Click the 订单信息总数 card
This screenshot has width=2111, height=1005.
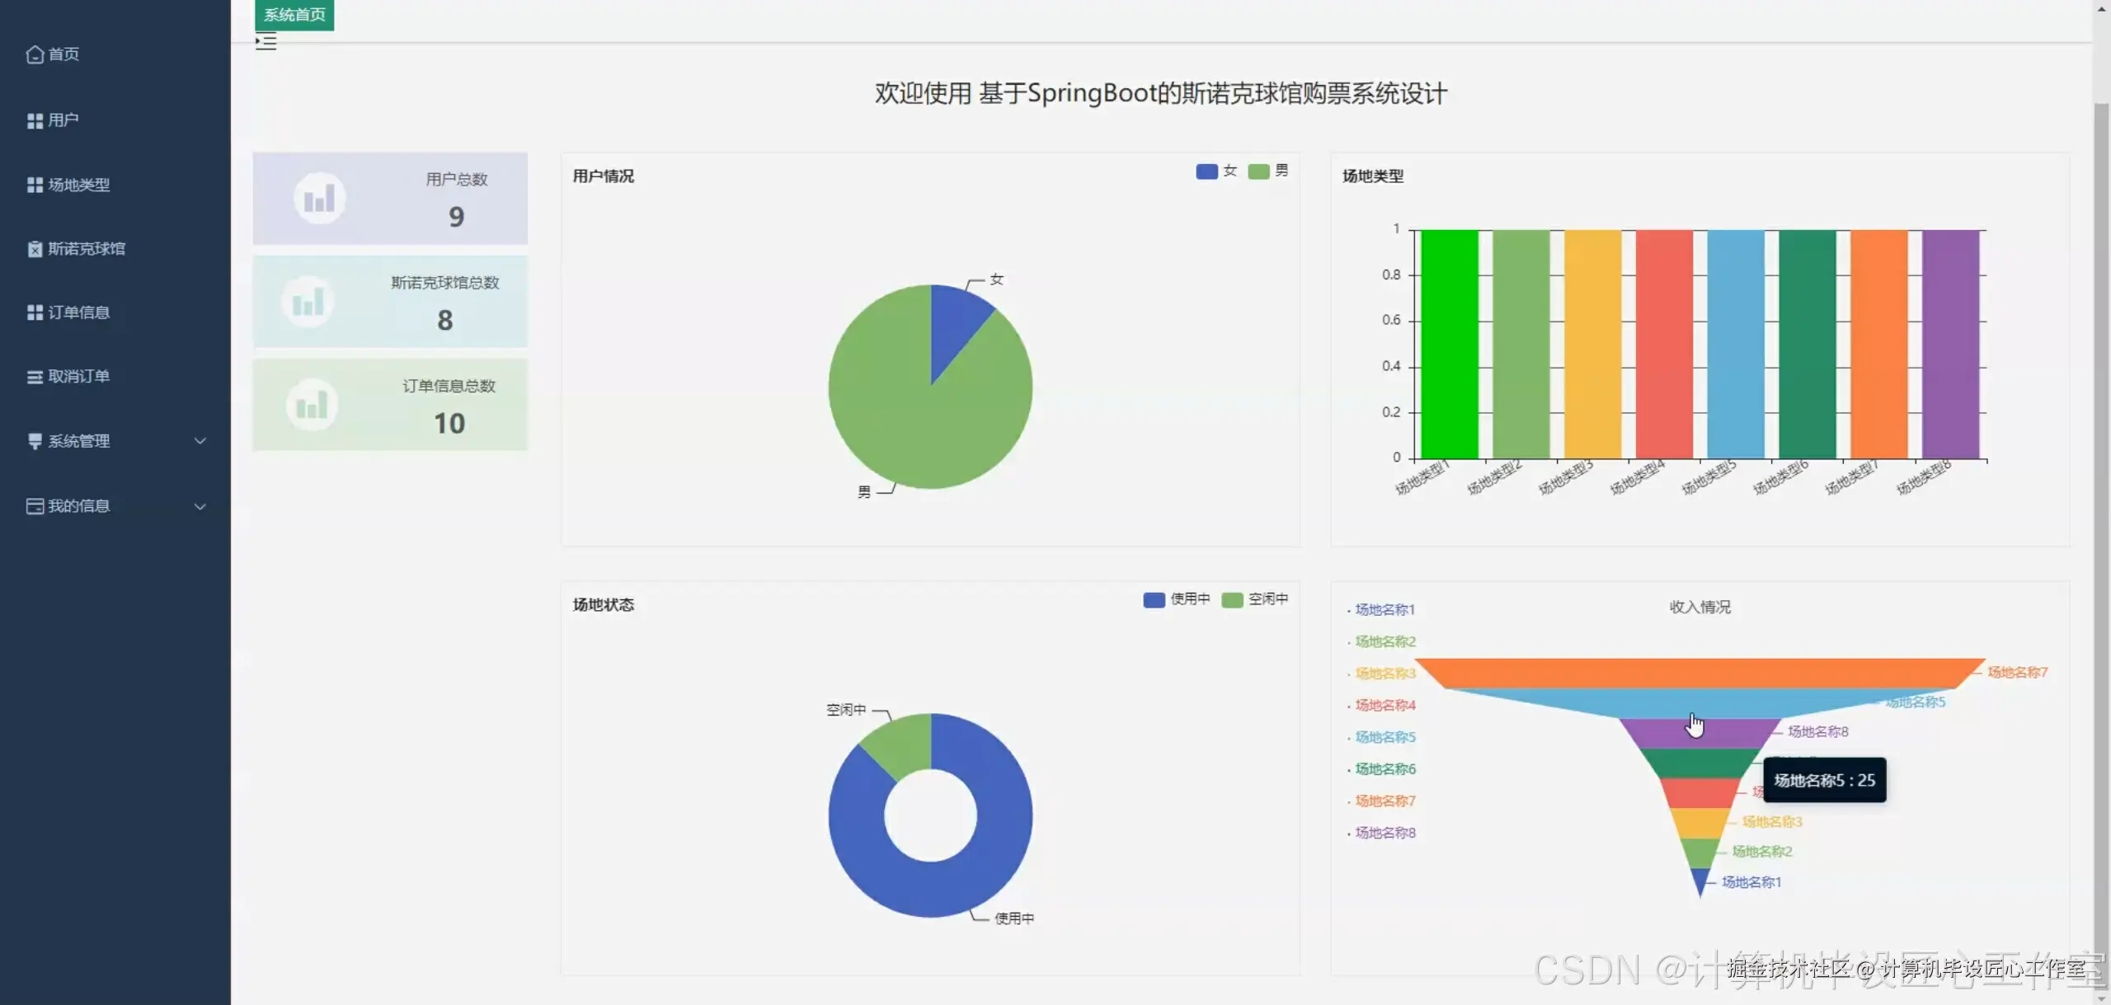point(390,405)
